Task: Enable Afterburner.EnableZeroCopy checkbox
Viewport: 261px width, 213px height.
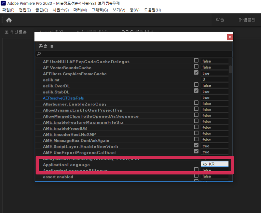Action: coord(196,103)
